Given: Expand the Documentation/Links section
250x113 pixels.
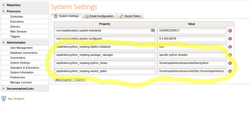Looking at the screenshot, I should [4, 89].
